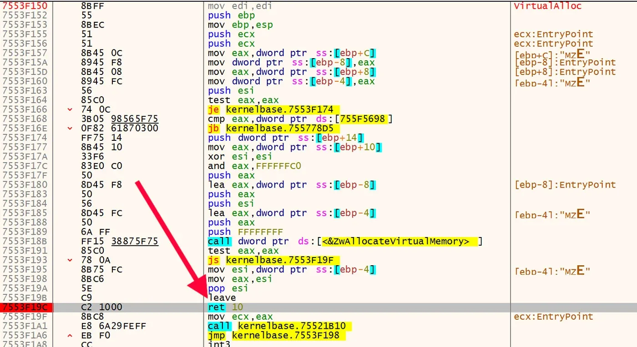637x347 pixels.
Task: Select 'jb kernelbase.755778D5' instruction
Action: (273, 128)
